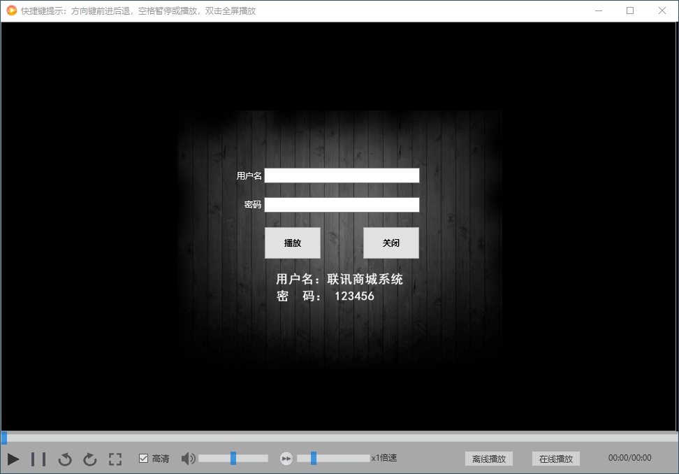Click the 用户名：联讯商城系统 hint text

pyautogui.click(x=339, y=279)
